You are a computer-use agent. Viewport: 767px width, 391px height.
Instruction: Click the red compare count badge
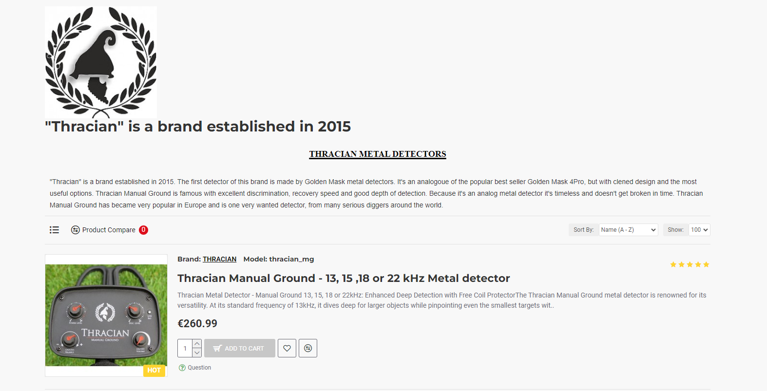143,230
